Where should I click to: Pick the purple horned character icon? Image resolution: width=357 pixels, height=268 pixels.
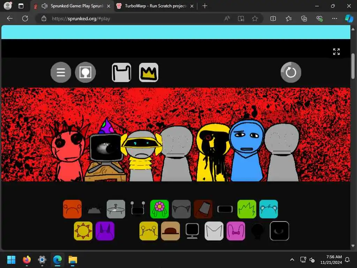pyautogui.click(x=105, y=231)
